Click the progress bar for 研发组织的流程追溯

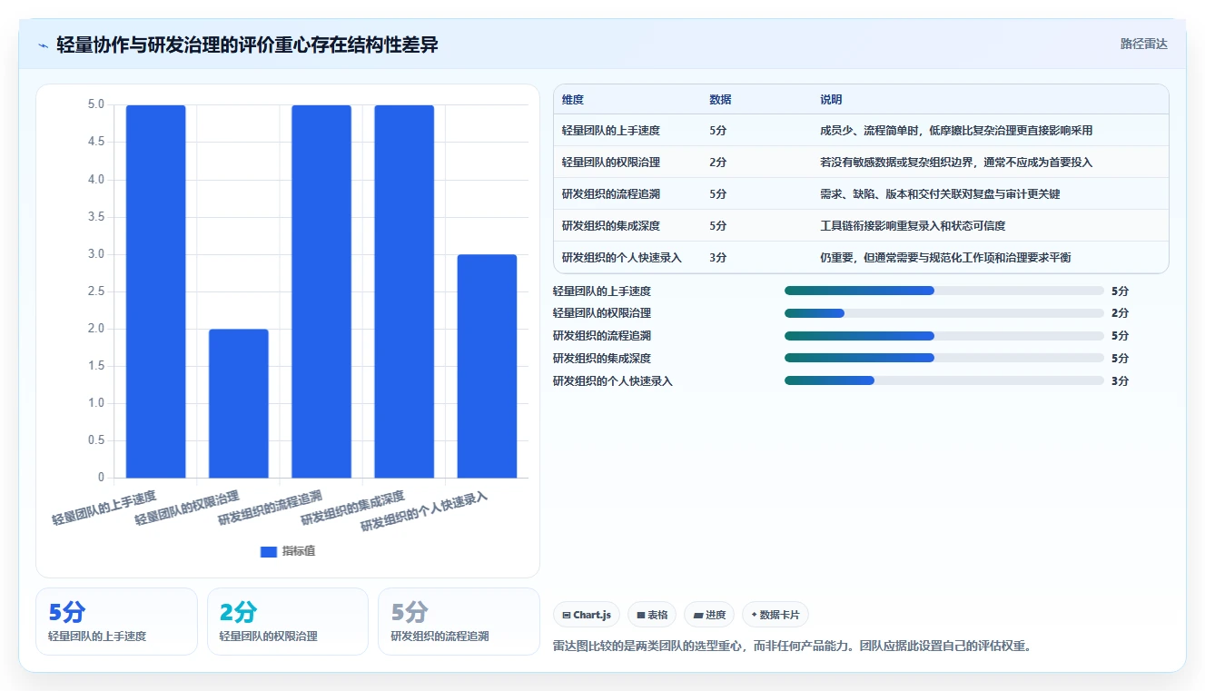pos(944,336)
